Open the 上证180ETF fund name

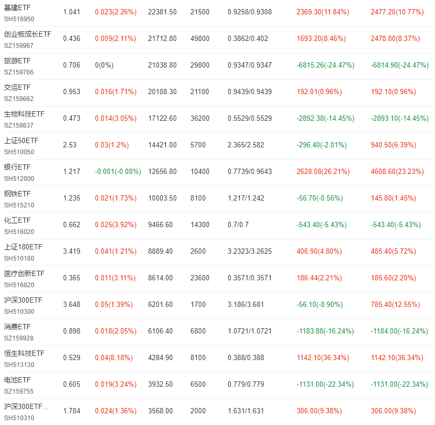pos(23,247)
